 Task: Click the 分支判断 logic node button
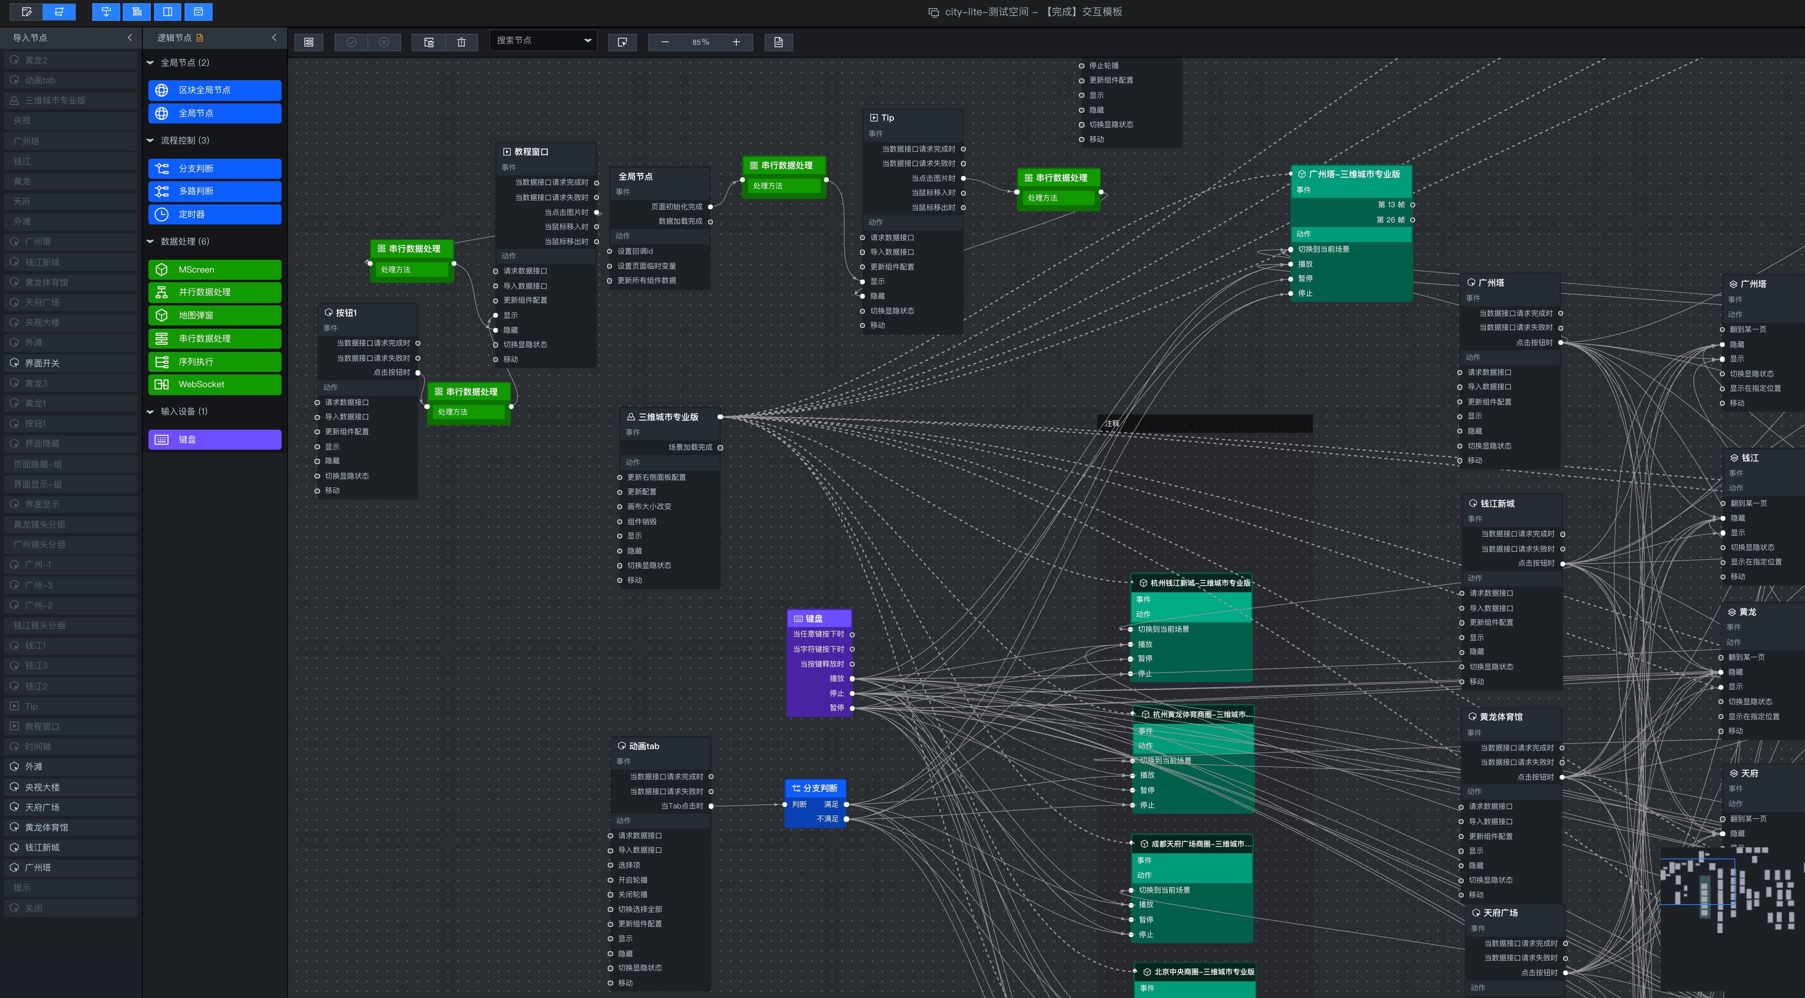[215, 169]
